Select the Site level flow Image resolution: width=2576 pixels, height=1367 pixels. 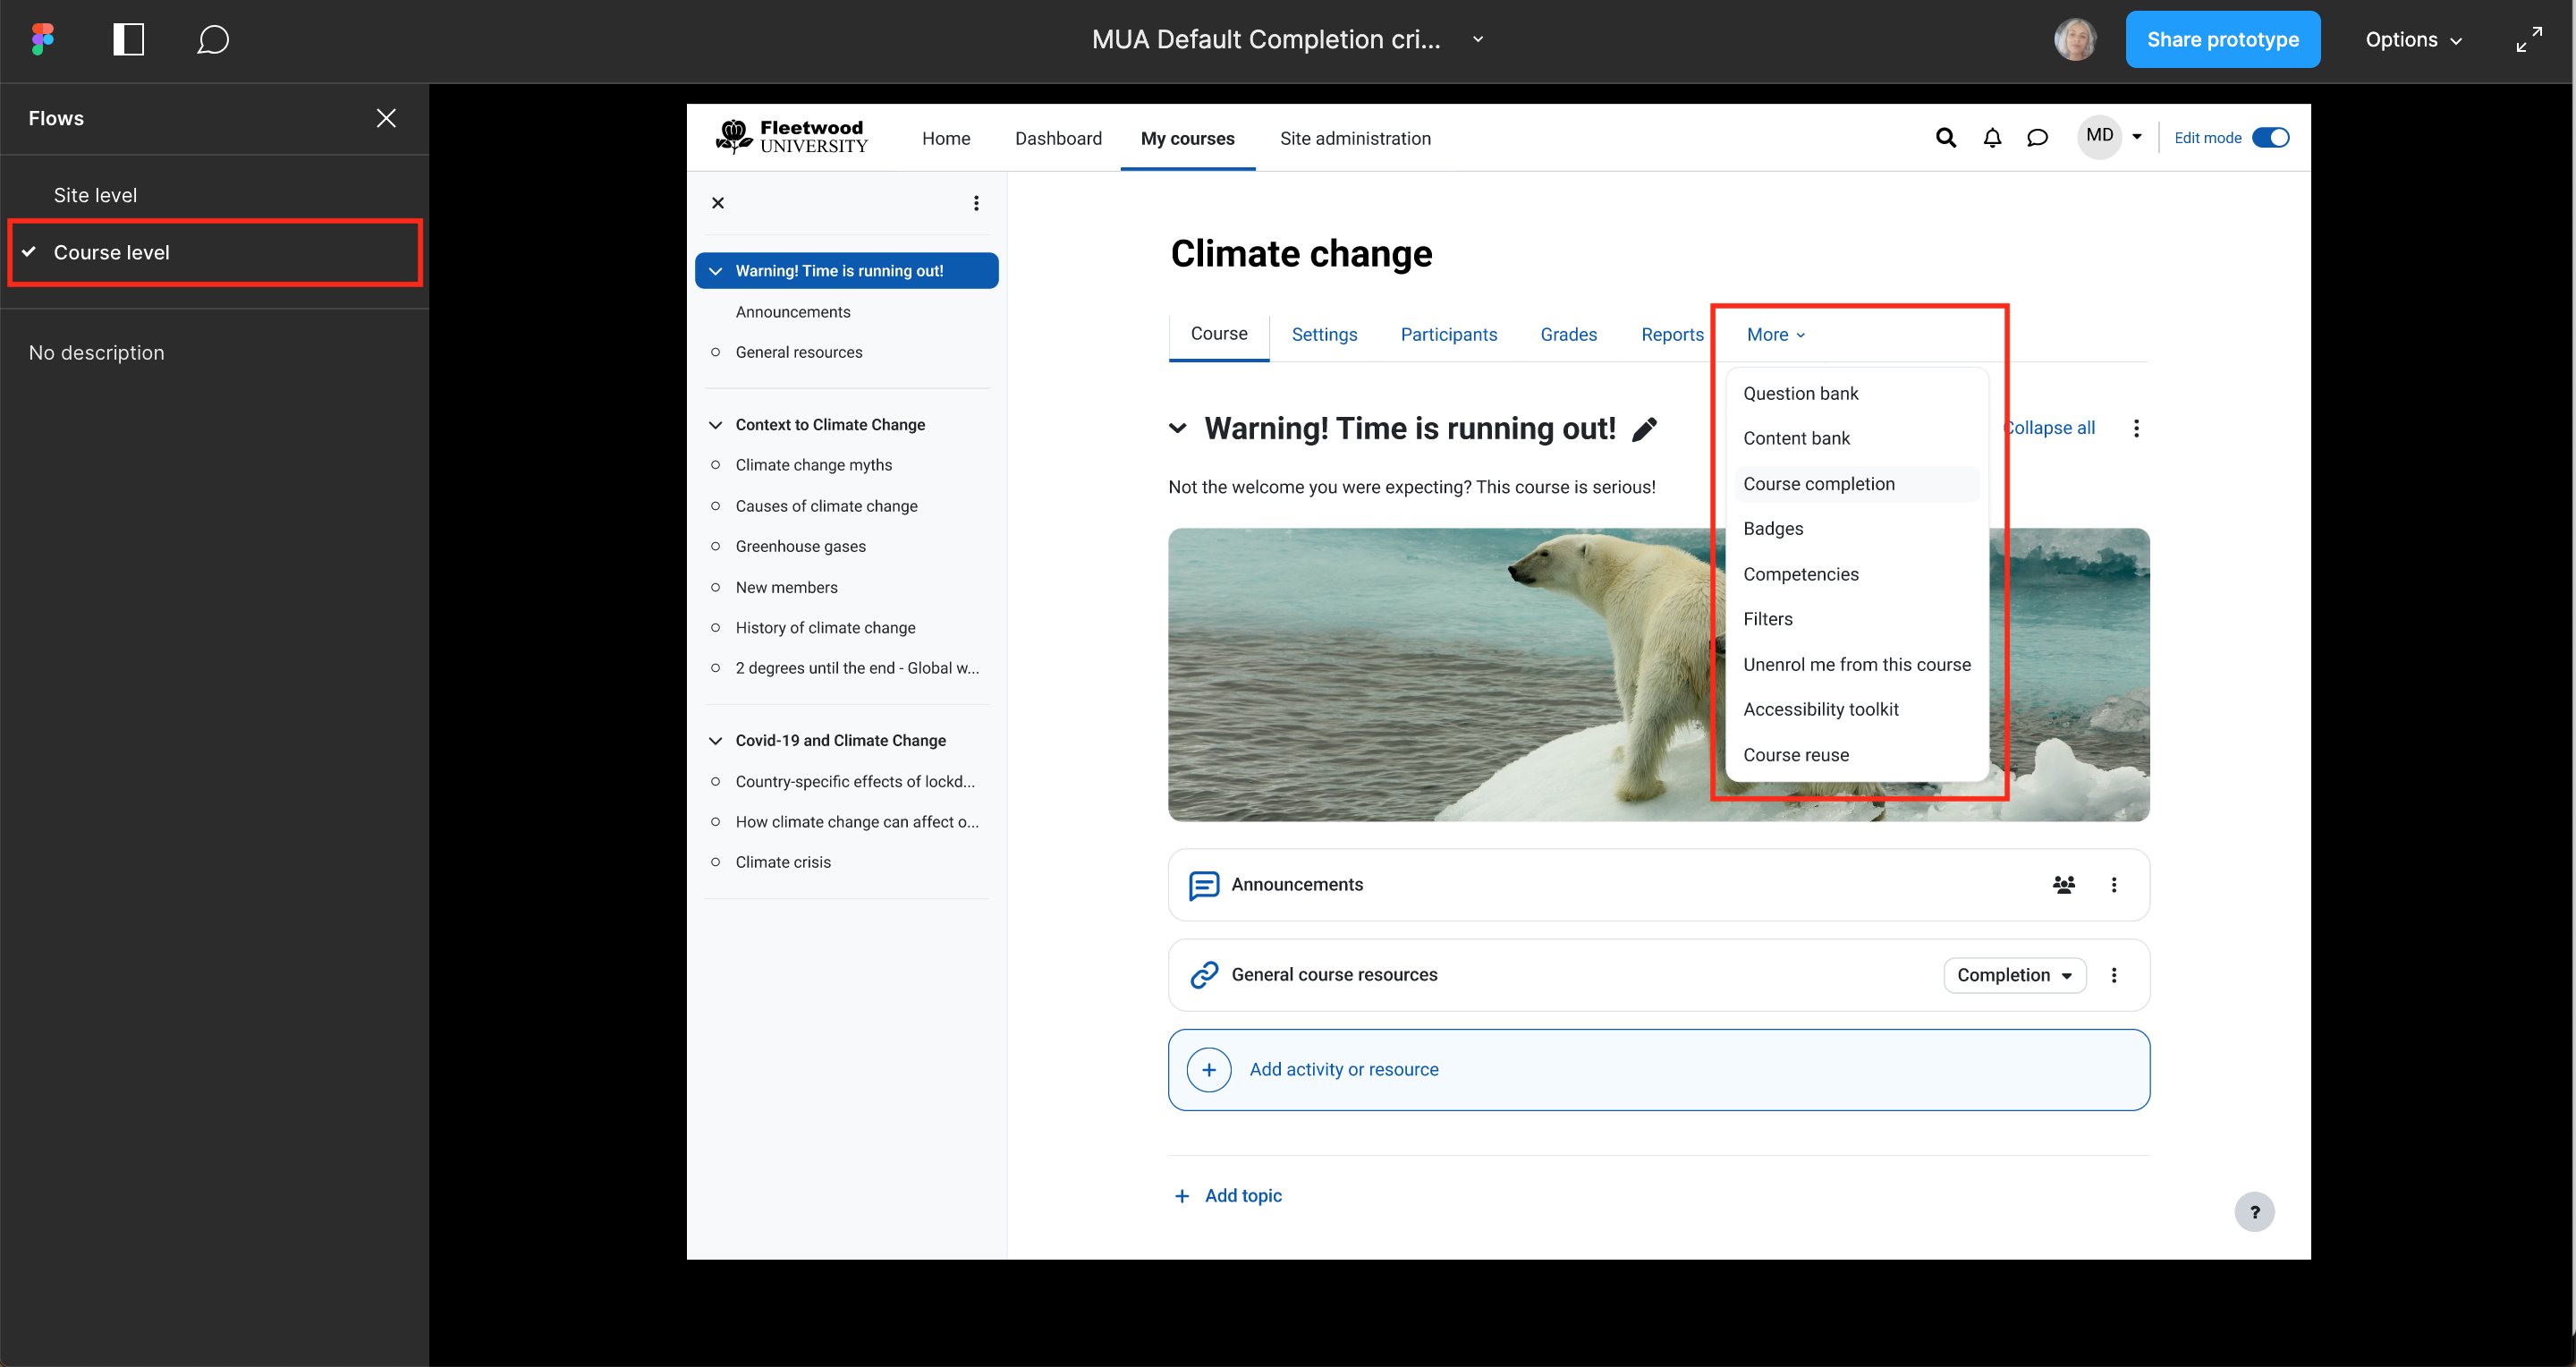point(215,195)
